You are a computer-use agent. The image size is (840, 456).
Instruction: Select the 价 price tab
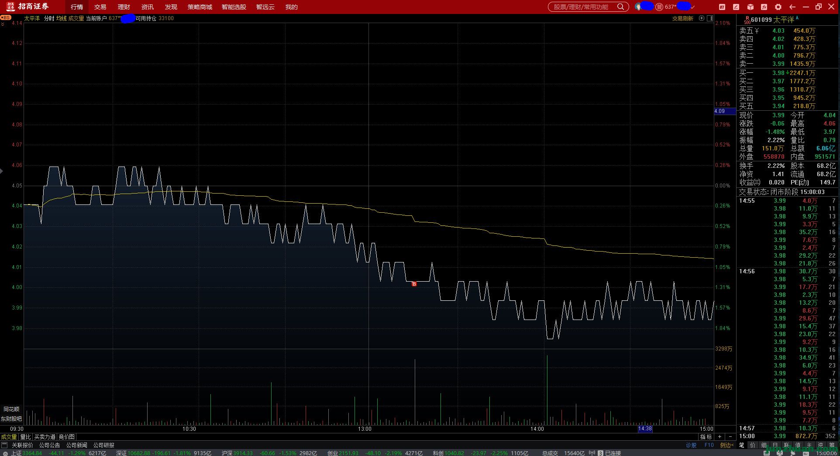tap(753, 445)
